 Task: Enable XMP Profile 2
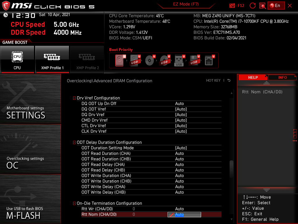pyautogui.click(x=87, y=59)
